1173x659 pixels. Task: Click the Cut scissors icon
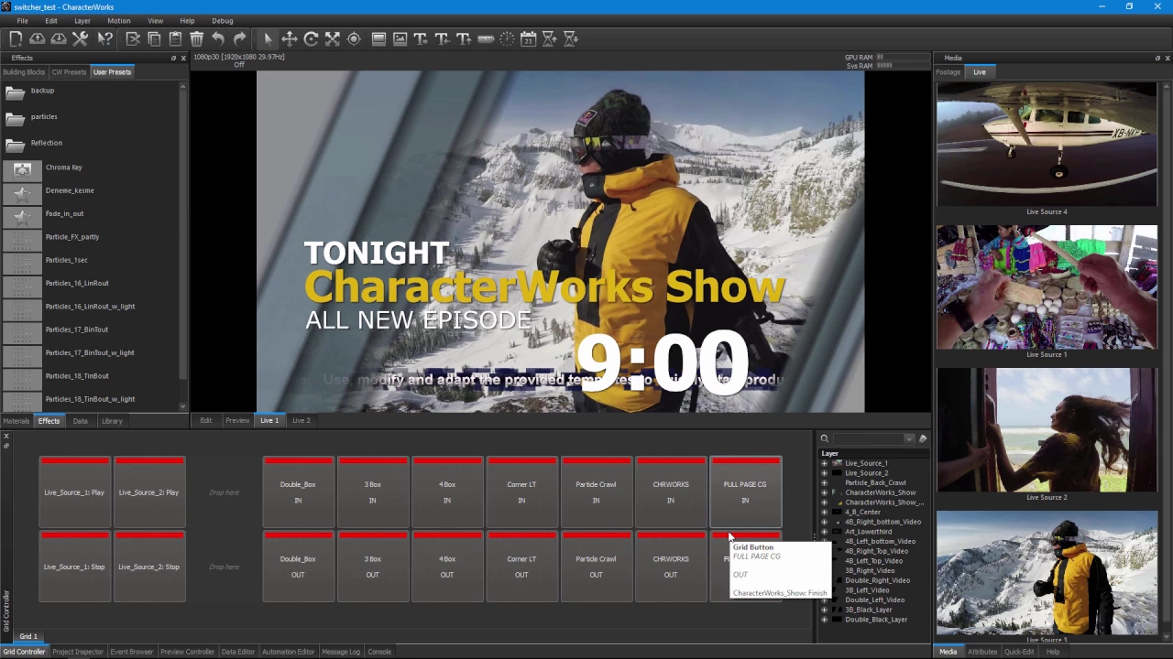click(x=133, y=38)
